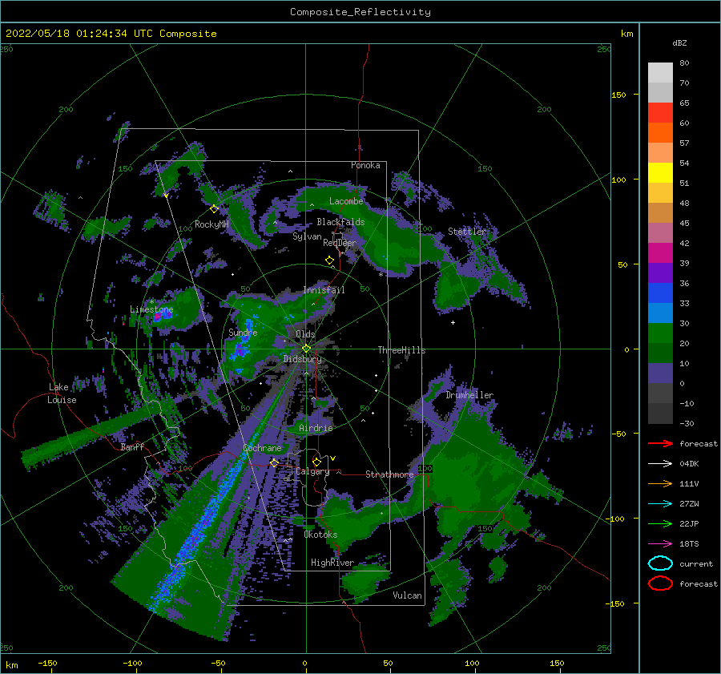Click the magenta 18TS arrow icon
Image resolution: width=721 pixels, height=674 pixels.
click(660, 544)
